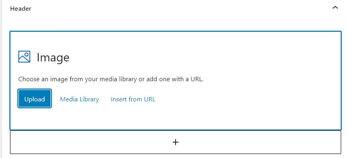Add a block with the plus icon
The width and height of the screenshot is (348, 158).
tap(175, 142)
